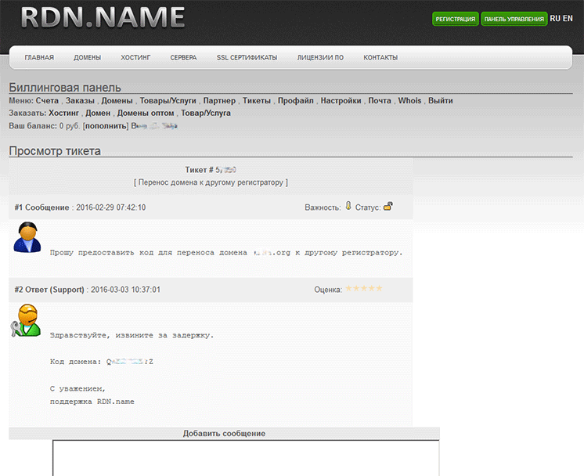Screen dimensions: 584x476
Task: Click the Биллинговая панель heading
Action: (65, 88)
